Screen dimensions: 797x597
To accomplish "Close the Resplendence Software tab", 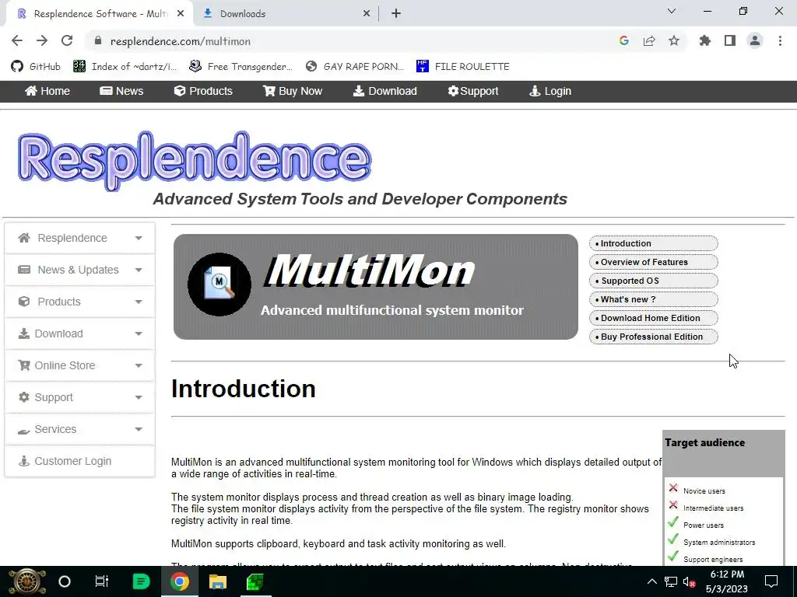I will pos(181,14).
